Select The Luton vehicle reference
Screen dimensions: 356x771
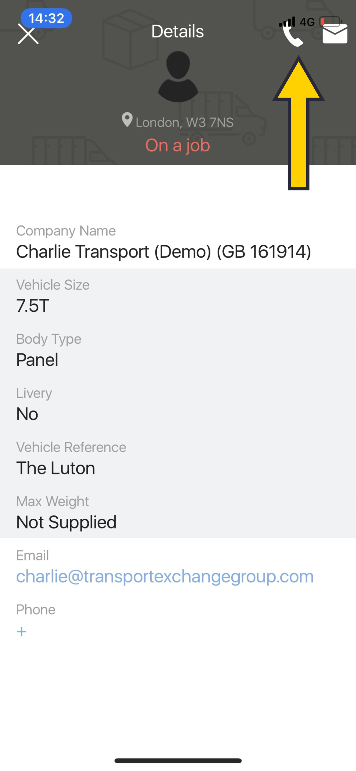point(56,468)
